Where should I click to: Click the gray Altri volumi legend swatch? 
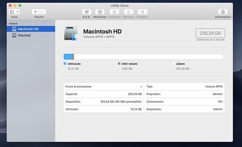click(119, 63)
